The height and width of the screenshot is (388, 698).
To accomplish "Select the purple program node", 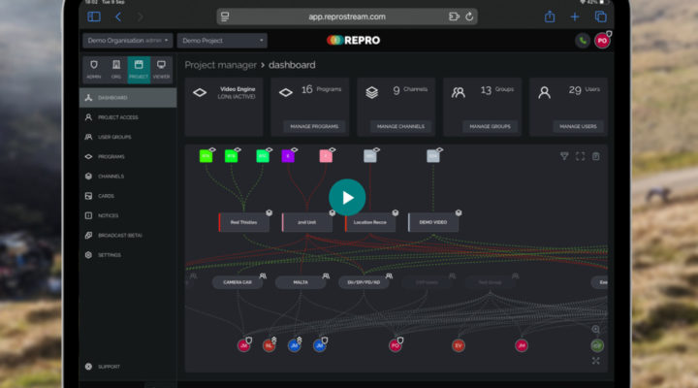I will tap(288, 156).
